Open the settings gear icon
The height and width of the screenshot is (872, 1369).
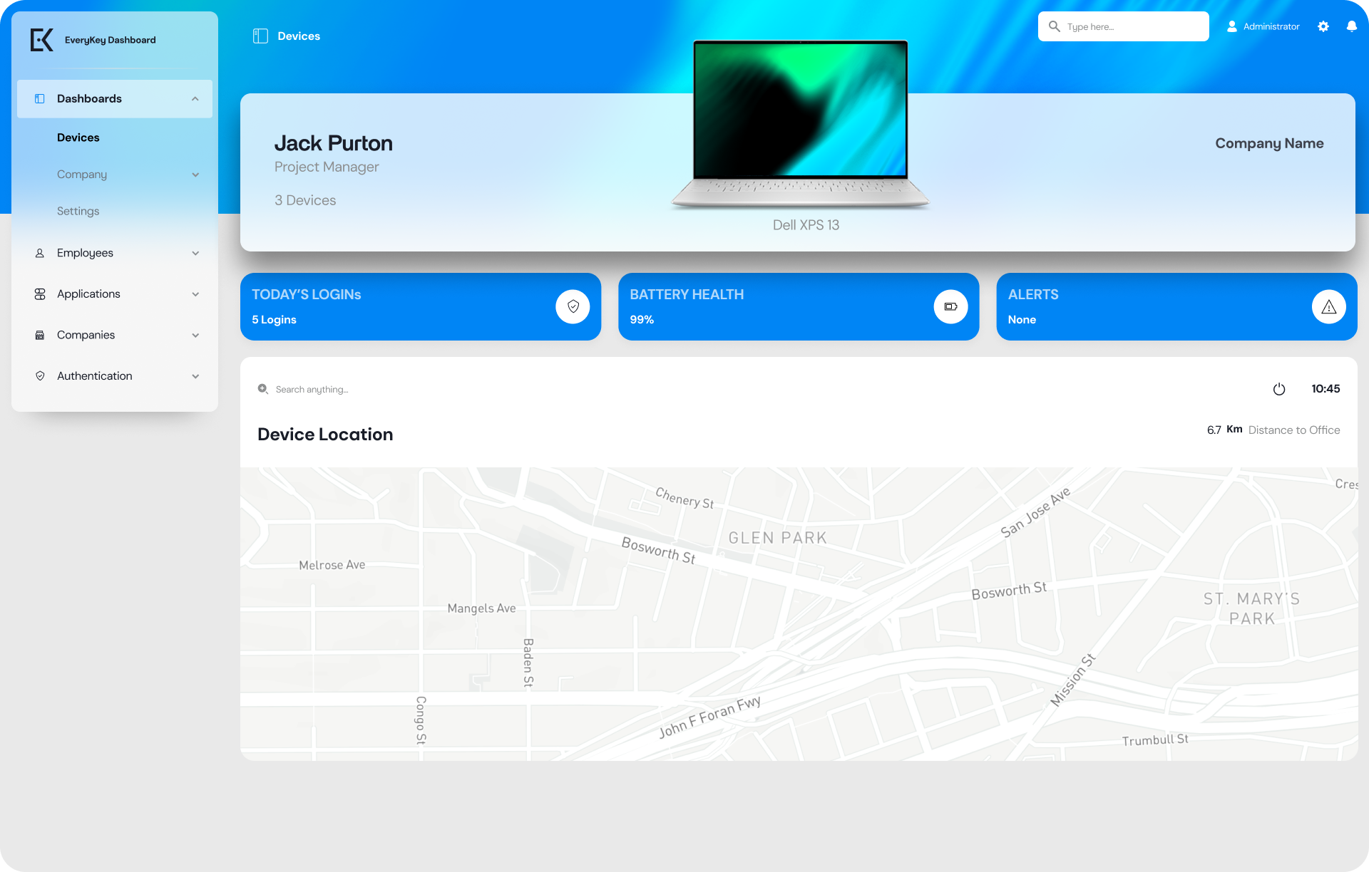coord(1323,26)
